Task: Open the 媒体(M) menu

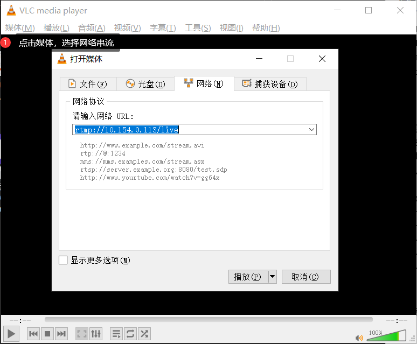Action: 20,28
